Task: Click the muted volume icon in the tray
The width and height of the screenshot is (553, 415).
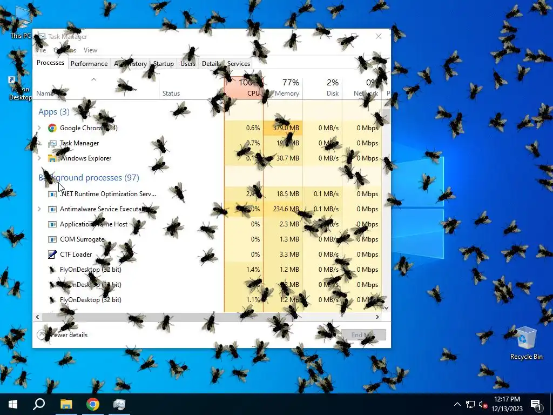Action: point(483,404)
